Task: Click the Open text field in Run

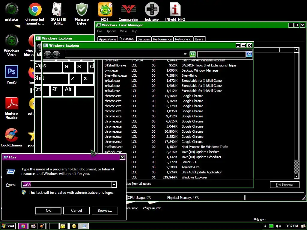Action: click(66, 184)
